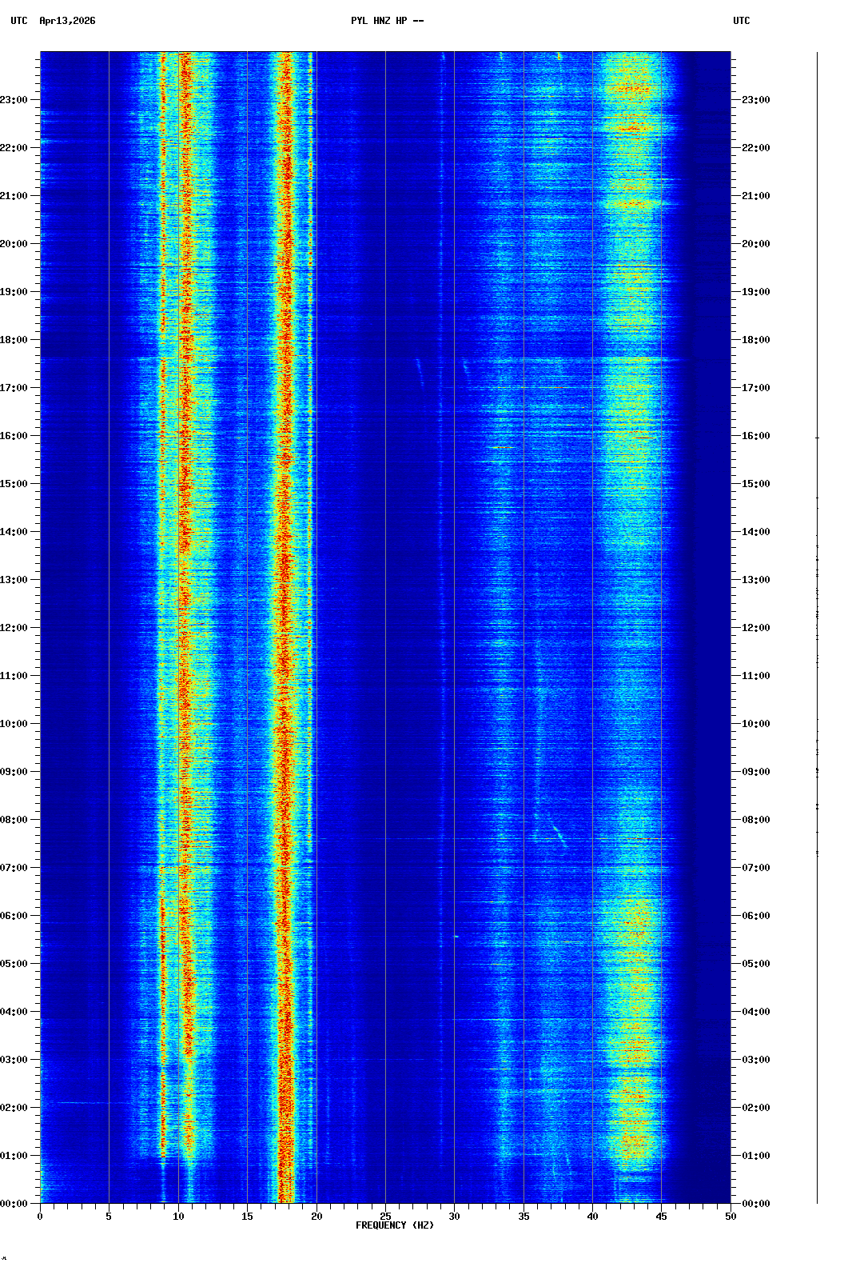Select the 18:00 marker on left time axis
The height and width of the screenshot is (1267, 852).
[x=14, y=340]
